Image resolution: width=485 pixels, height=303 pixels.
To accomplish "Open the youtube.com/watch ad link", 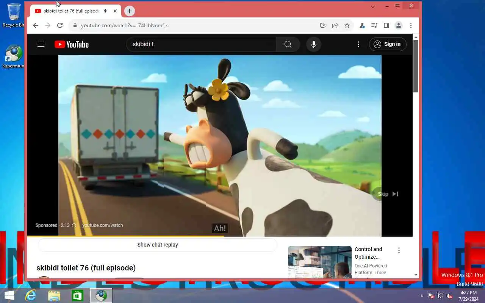I will click(103, 225).
